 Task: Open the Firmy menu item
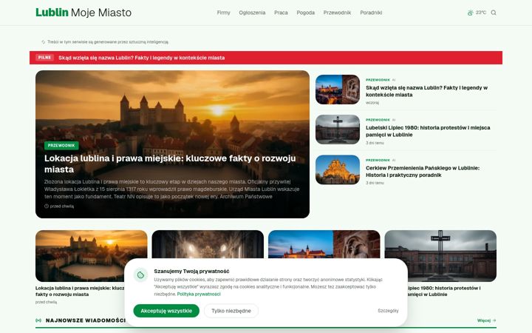224,13
